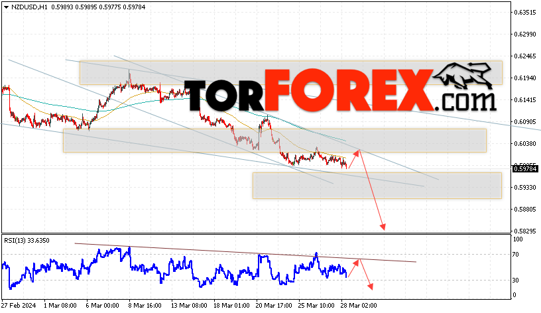Click the 0.61940 price axis label

525,78
